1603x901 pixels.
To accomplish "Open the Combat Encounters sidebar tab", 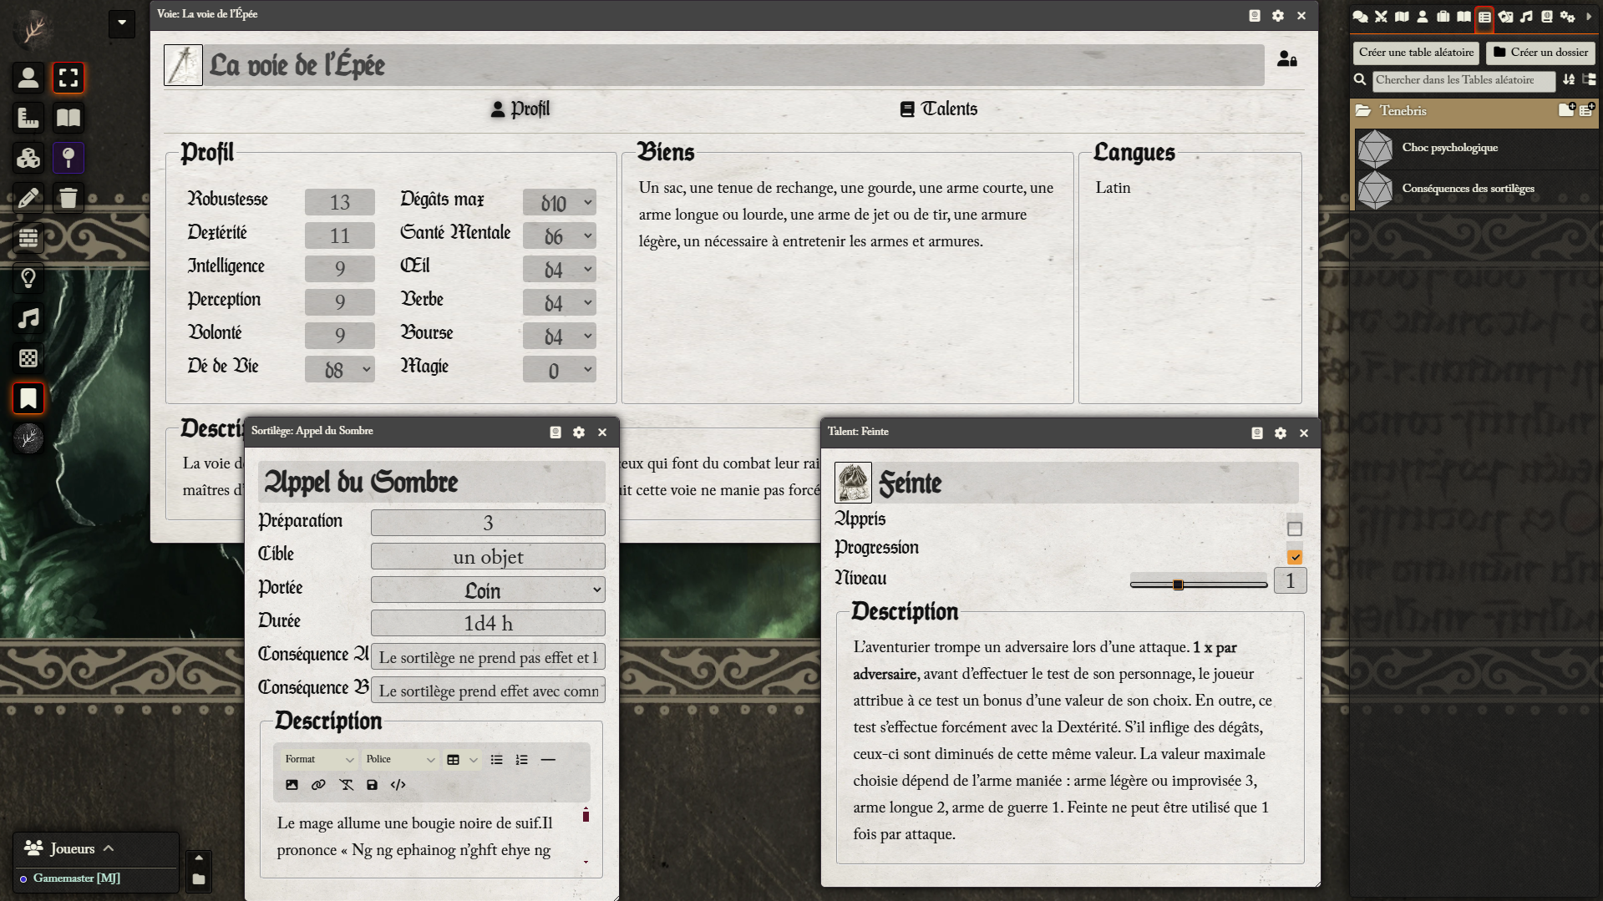I will click(1381, 17).
